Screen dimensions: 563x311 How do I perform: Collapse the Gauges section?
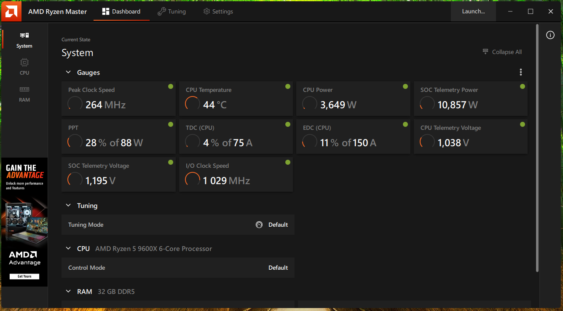[x=68, y=72]
